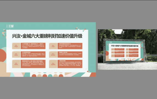Click the first-row left orange text block
The height and width of the screenshot is (99, 157).
tap(33, 46)
